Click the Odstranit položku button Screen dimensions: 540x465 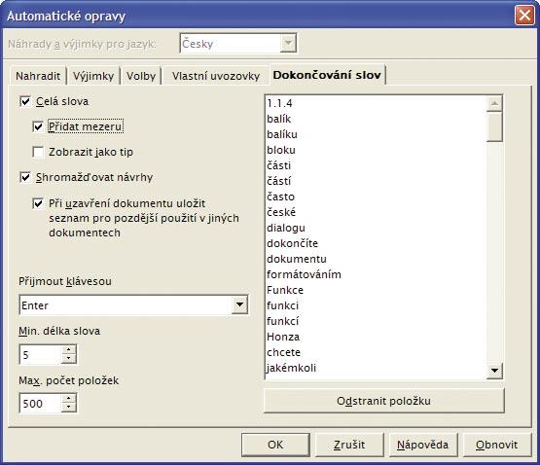point(383,401)
